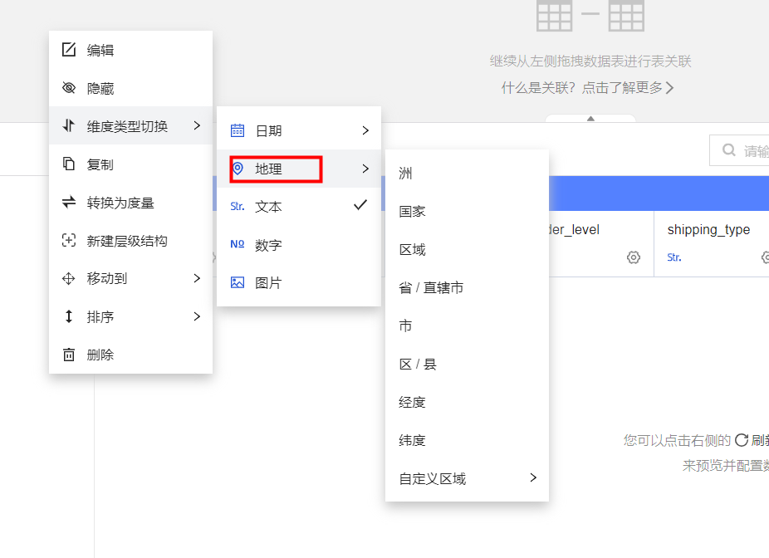
Task: Click the trash icon next to 删除
Action: 69,355
